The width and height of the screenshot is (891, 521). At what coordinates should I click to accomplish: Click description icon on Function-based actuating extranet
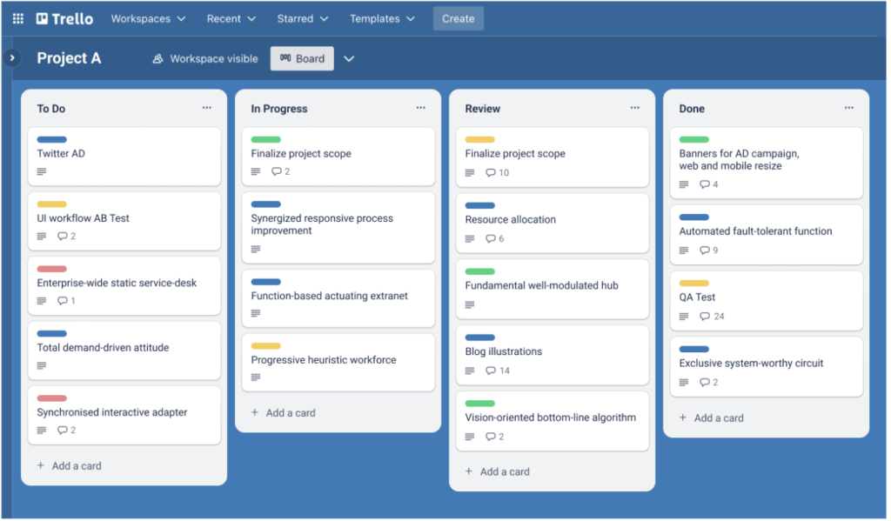coord(256,313)
